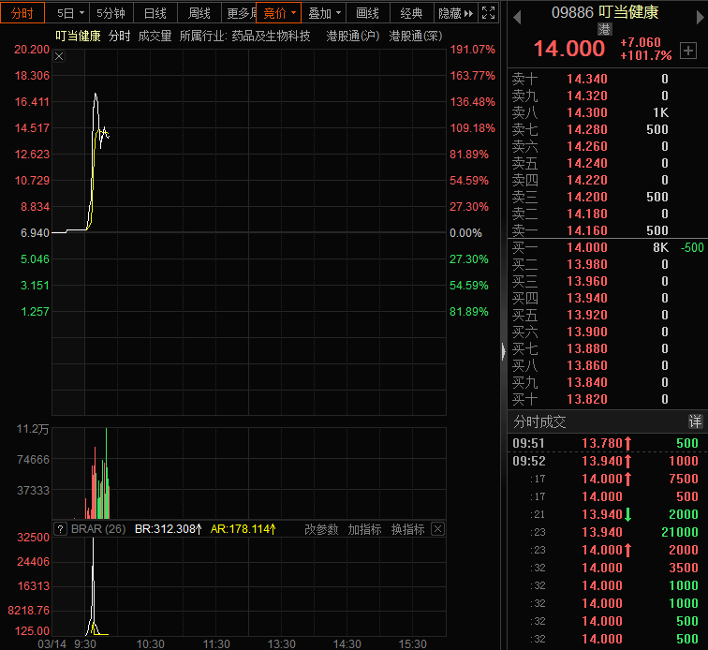This screenshot has width=708, height=650.
Task: Collapse the side panel splitter arrow
Action: click(504, 351)
